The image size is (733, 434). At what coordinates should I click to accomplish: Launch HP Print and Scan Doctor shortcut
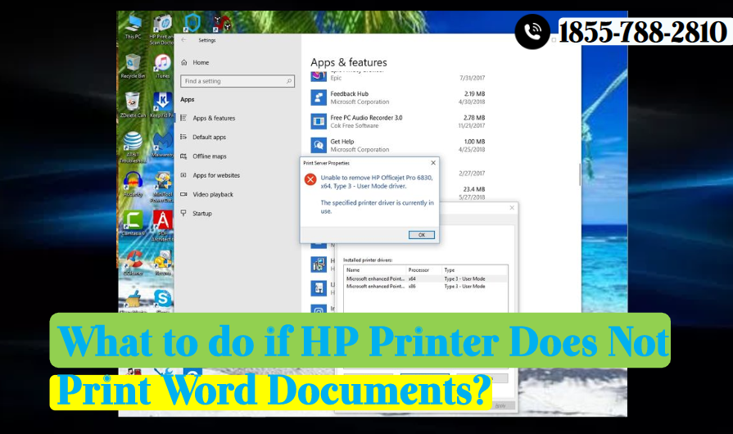pyautogui.click(x=161, y=29)
